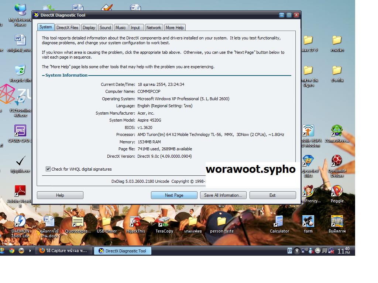Open the person taste folder
The height and width of the screenshot is (283, 378).
(x=221, y=222)
